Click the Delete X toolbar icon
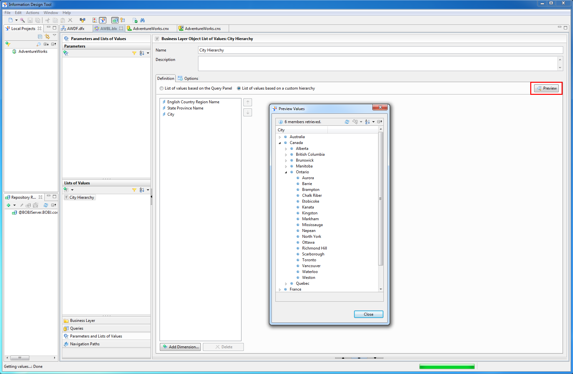 click(x=70, y=20)
